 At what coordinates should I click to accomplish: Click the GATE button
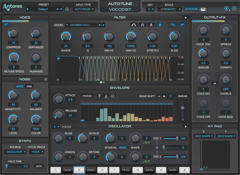[x=39, y=166]
